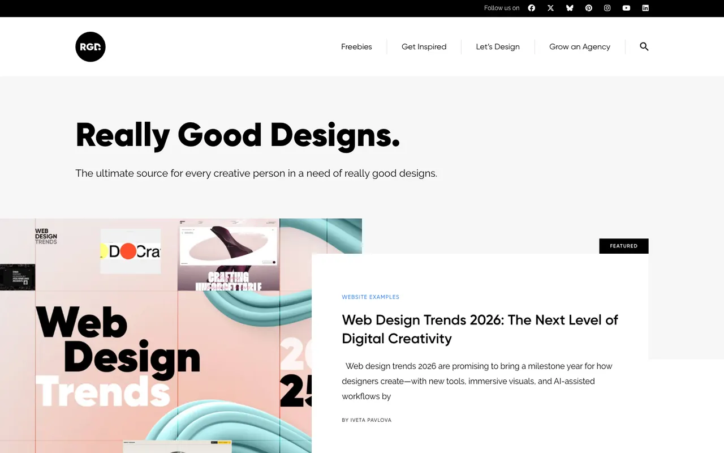Open the Facebook social icon
This screenshot has height=453, width=724.
point(532,8)
